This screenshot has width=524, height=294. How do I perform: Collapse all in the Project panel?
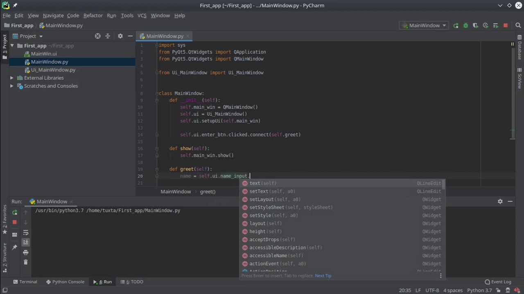[108, 36]
